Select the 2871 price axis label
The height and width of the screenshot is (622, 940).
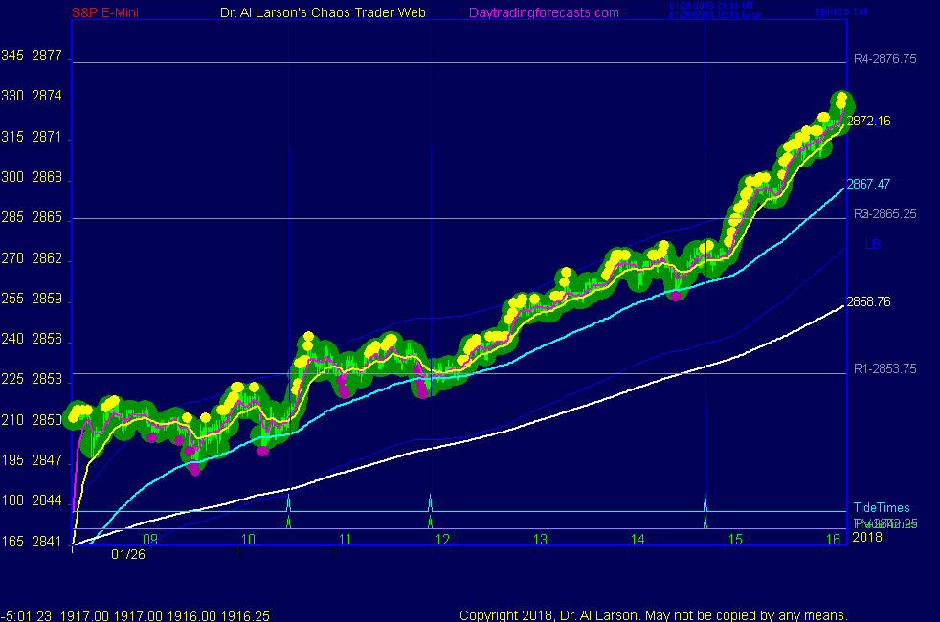point(47,137)
